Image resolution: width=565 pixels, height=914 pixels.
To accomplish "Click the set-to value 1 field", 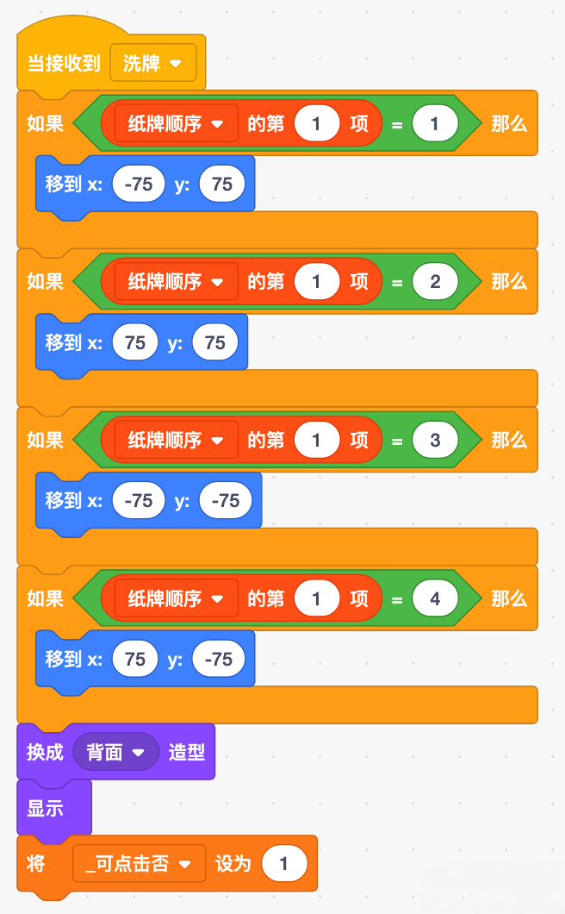I will tap(284, 863).
